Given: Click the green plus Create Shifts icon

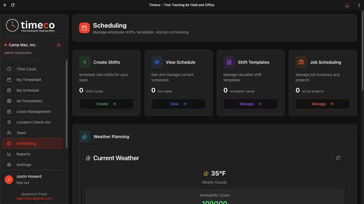Looking at the screenshot, I should [x=85, y=62].
